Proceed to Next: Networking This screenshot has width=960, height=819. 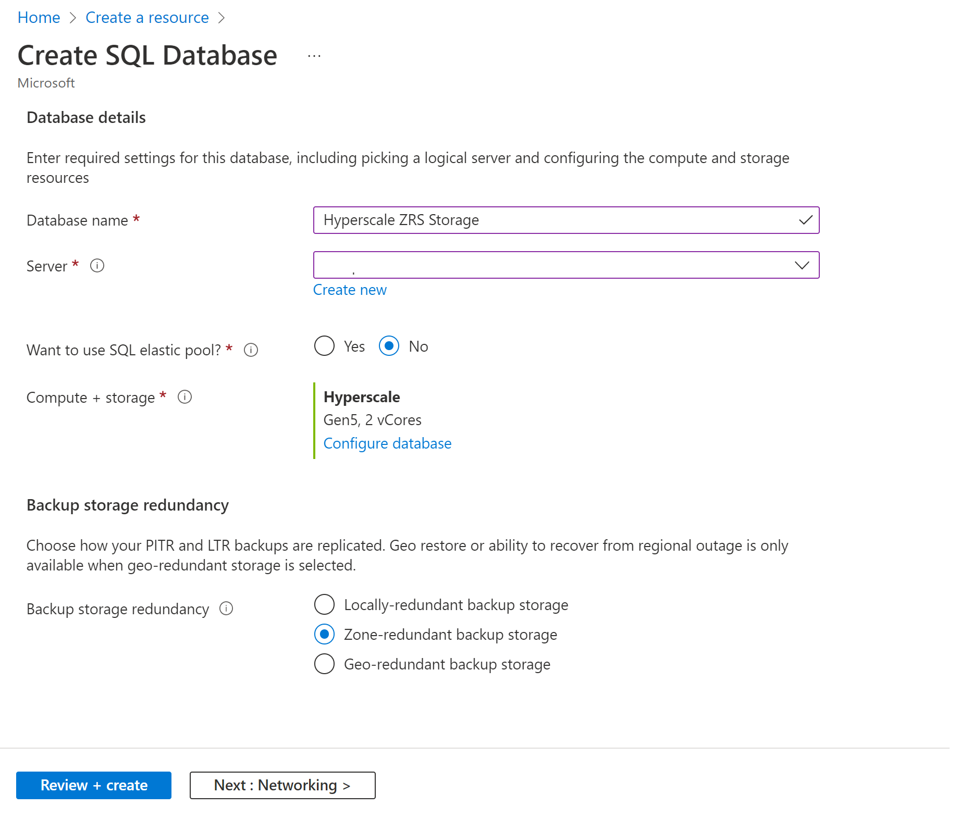point(282,785)
